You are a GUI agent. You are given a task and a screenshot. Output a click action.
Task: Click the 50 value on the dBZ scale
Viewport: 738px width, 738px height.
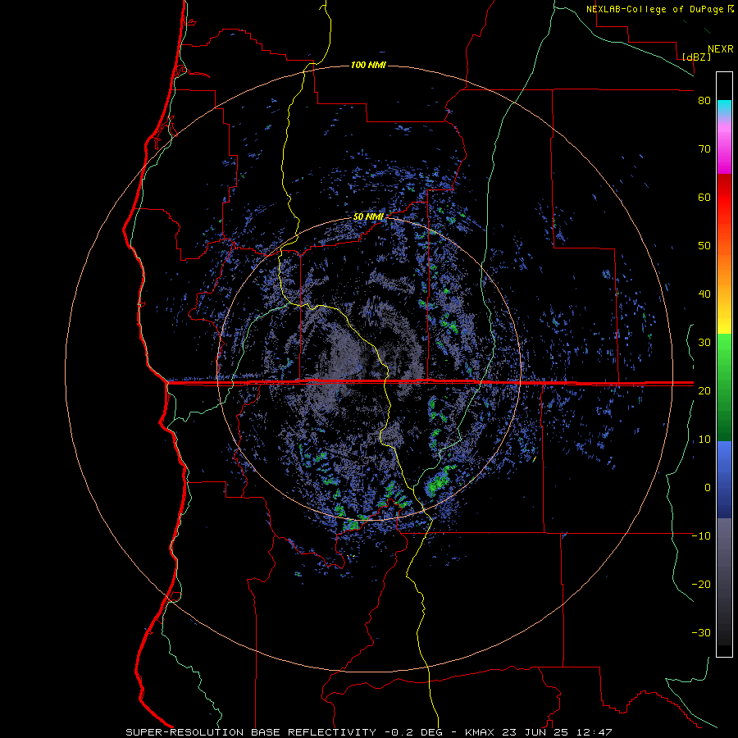[x=704, y=246]
